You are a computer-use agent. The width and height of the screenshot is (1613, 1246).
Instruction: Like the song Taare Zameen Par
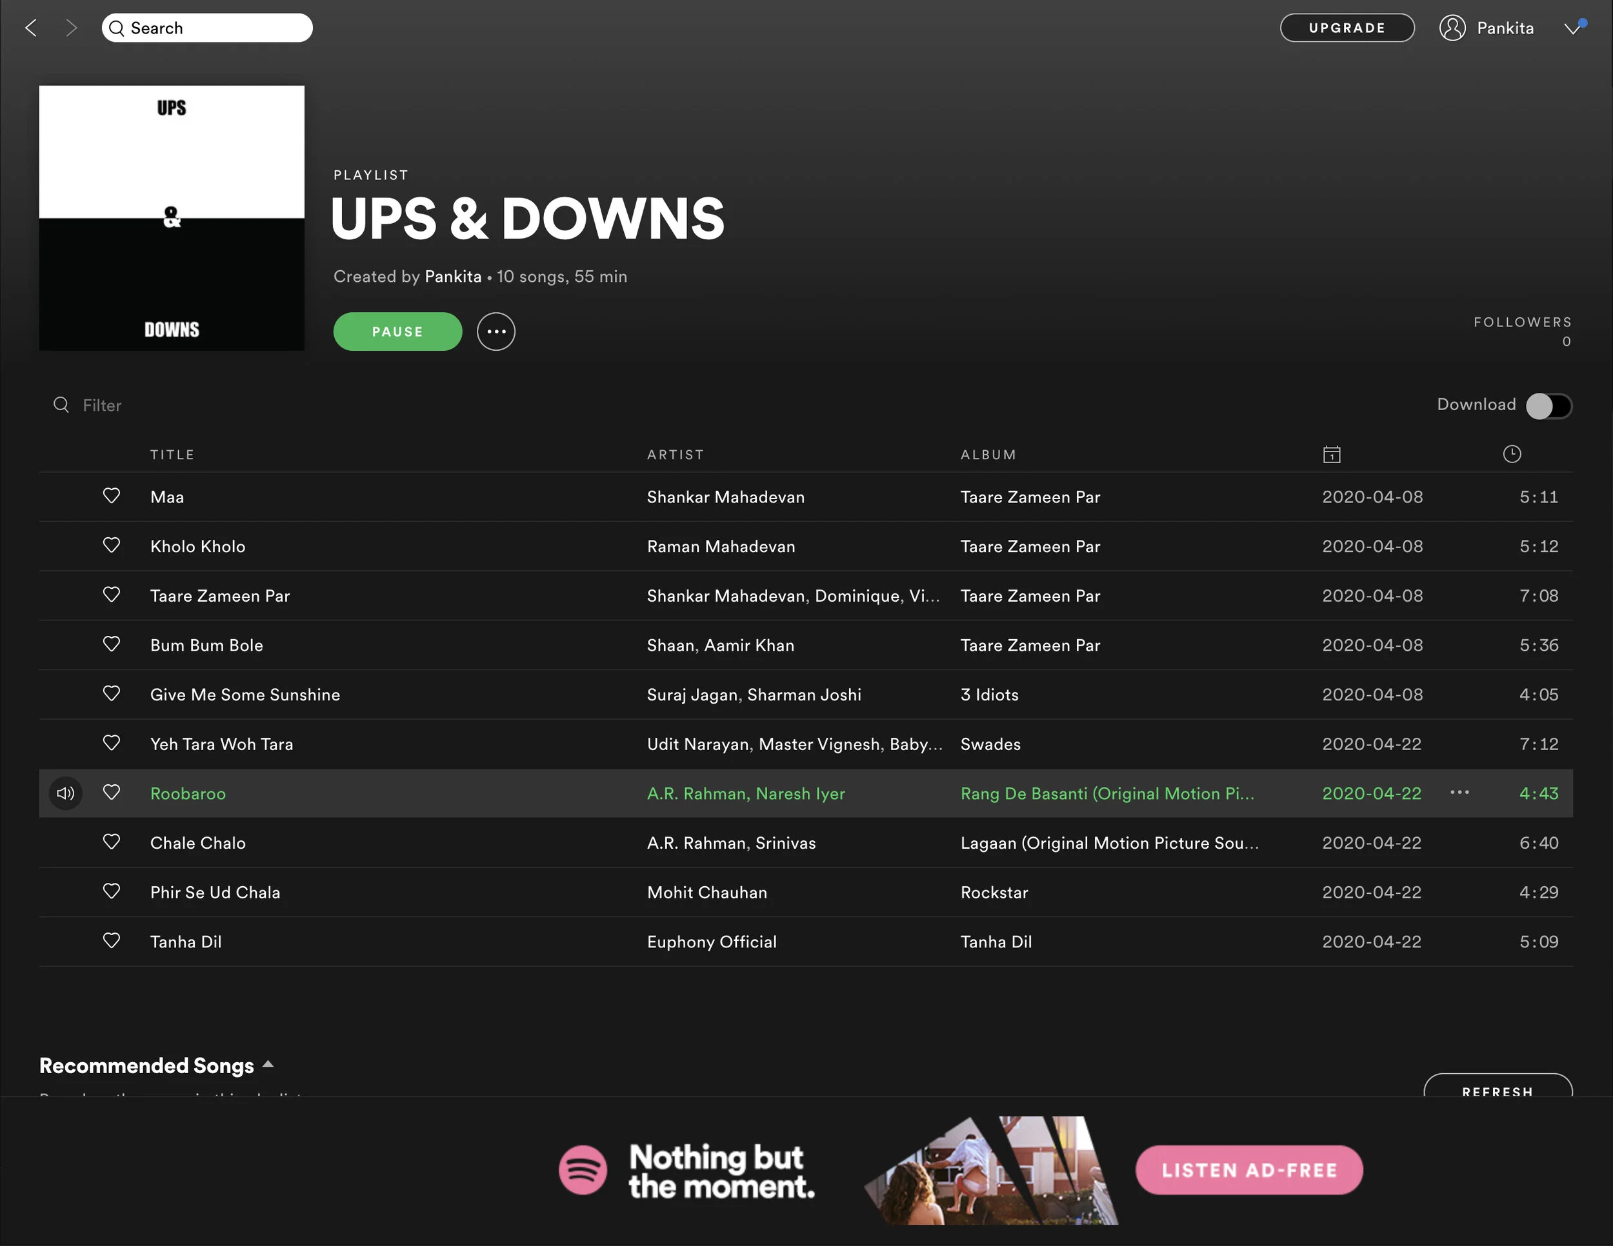click(112, 595)
